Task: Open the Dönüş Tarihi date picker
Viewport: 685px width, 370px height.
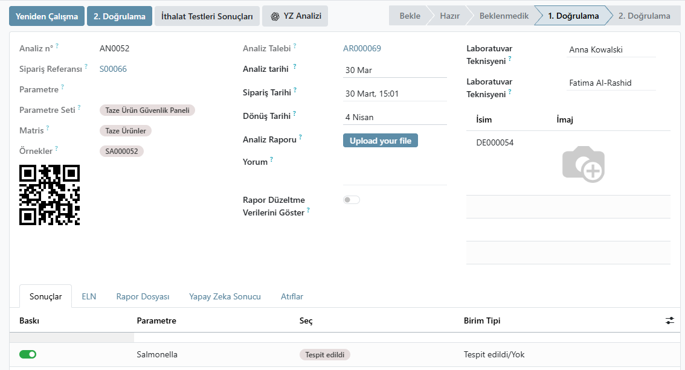Action: coord(394,117)
